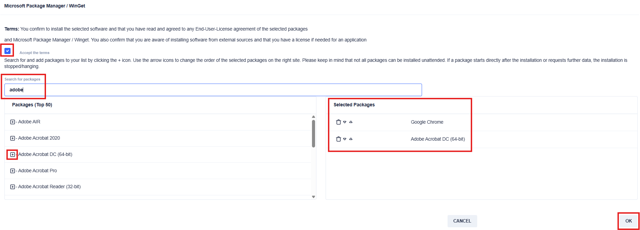640x230 pixels.
Task: Remove Adobe Acrobat DC using trash icon
Action: (x=339, y=139)
